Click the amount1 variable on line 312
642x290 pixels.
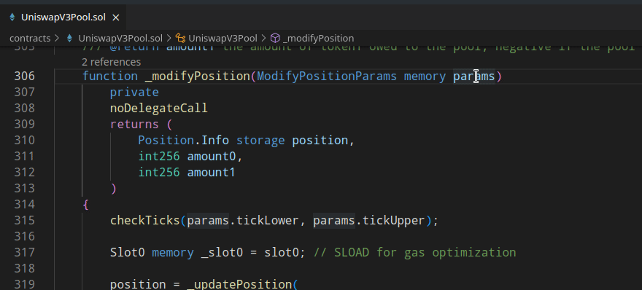(212, 172)
